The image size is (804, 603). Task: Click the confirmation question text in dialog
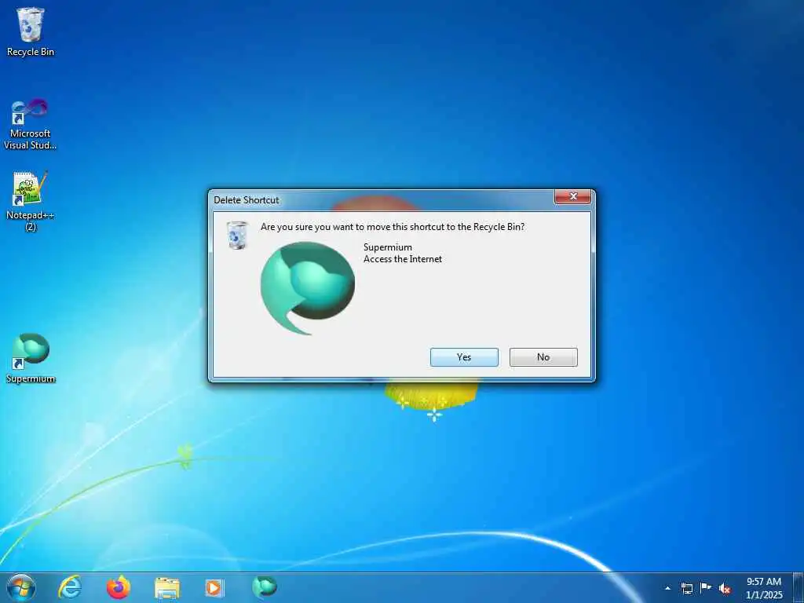pos(393,227)
